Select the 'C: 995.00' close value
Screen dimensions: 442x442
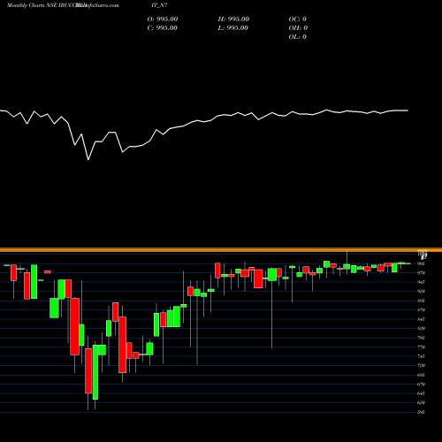click(163, 27)
